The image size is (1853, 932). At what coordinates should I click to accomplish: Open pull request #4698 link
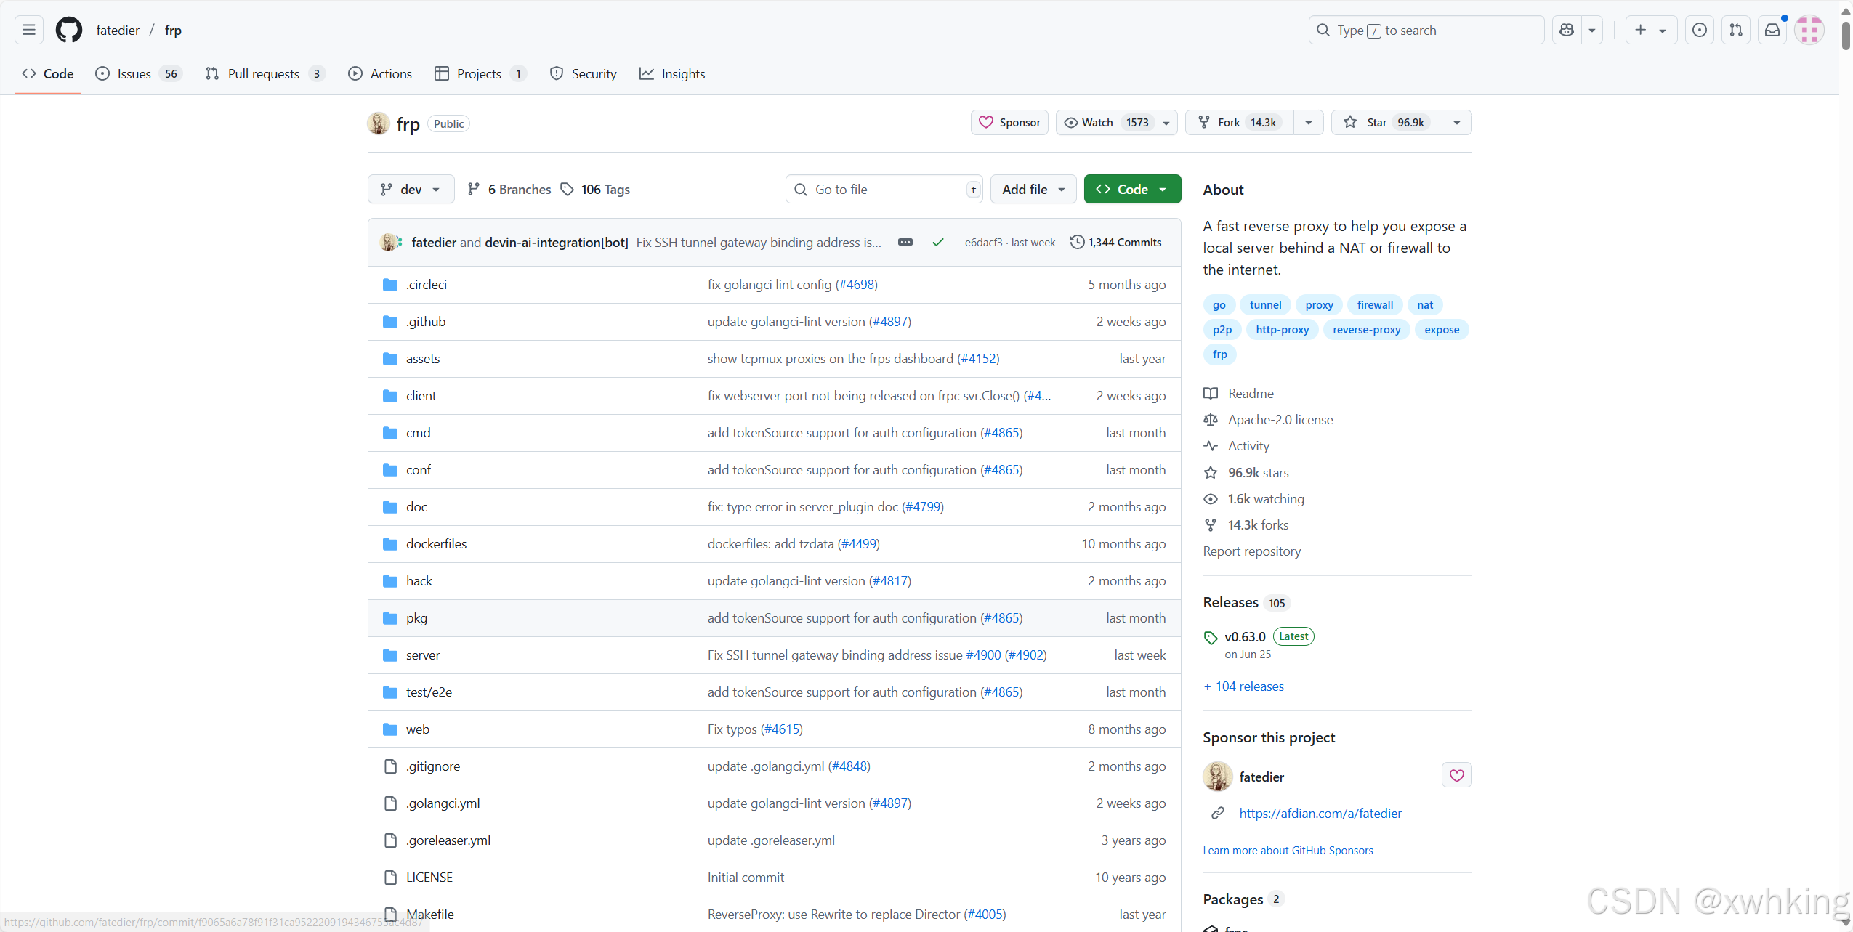tap(857, 284)
